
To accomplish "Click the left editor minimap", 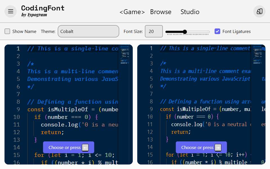I will tap(125, 55).
